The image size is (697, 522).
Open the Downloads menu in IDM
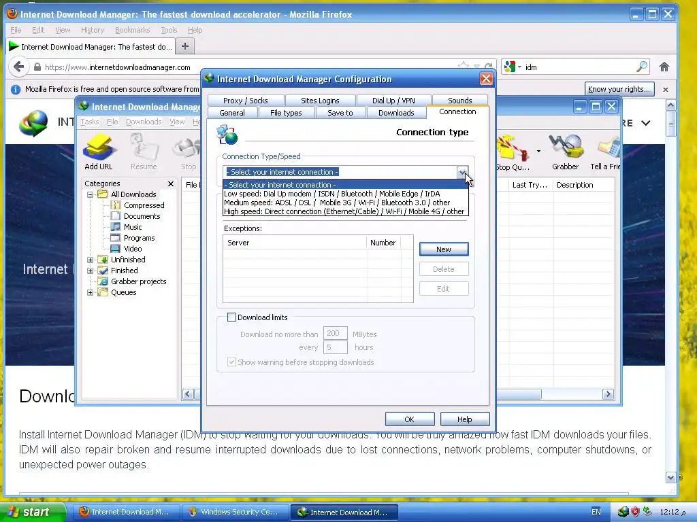[144, 122]
